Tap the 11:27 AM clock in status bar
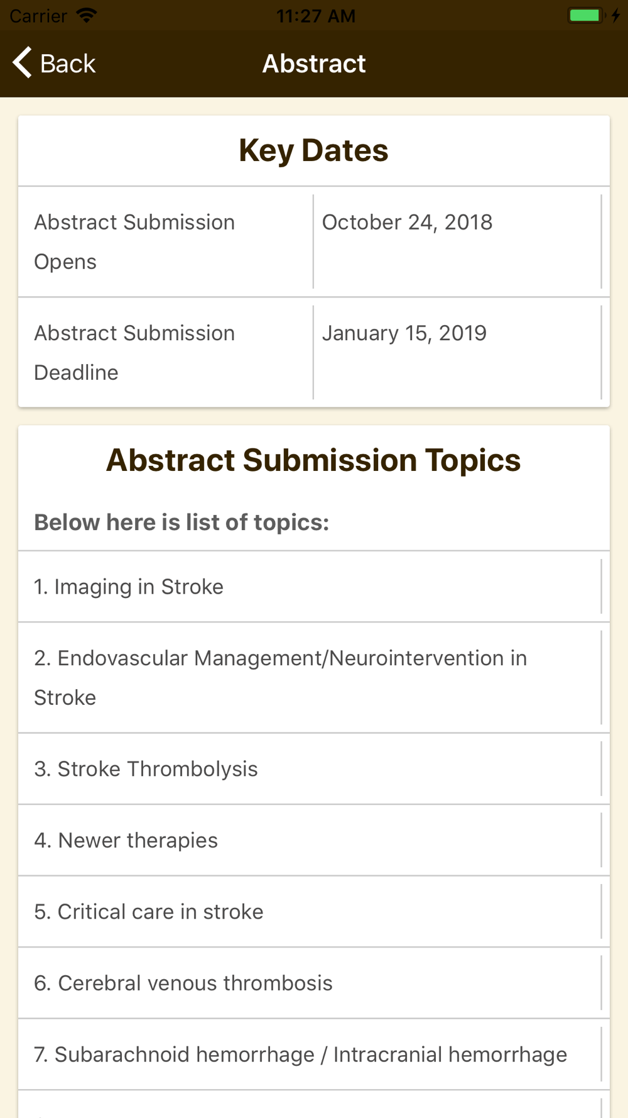 tap(316, 16)
